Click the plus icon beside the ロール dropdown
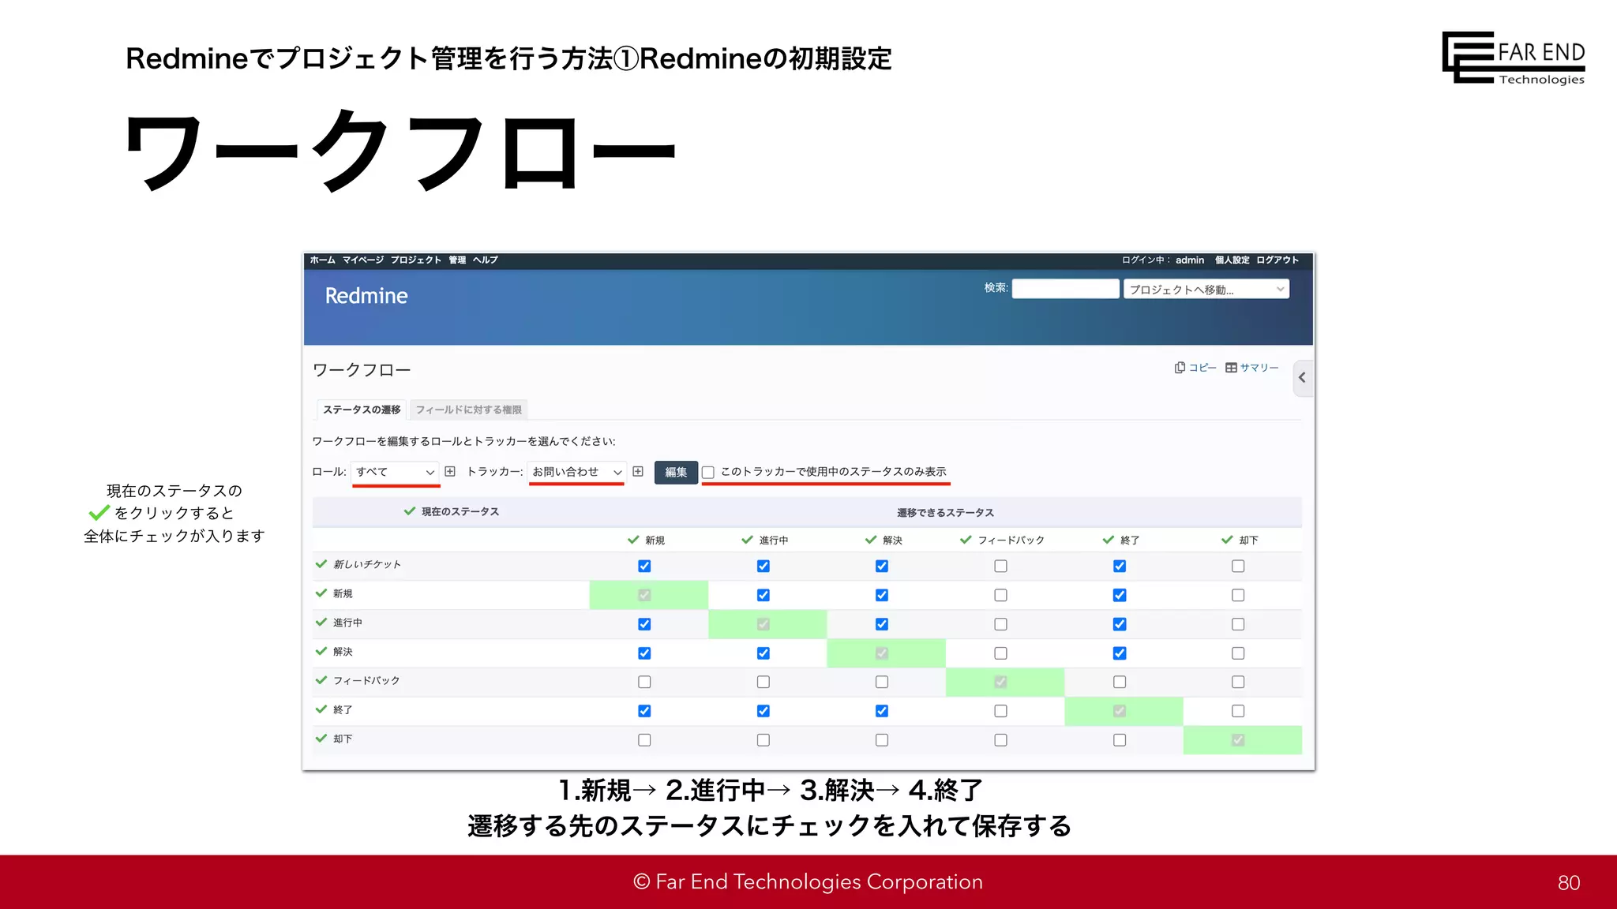This screenshot has height=909, width=1617. 450,471
